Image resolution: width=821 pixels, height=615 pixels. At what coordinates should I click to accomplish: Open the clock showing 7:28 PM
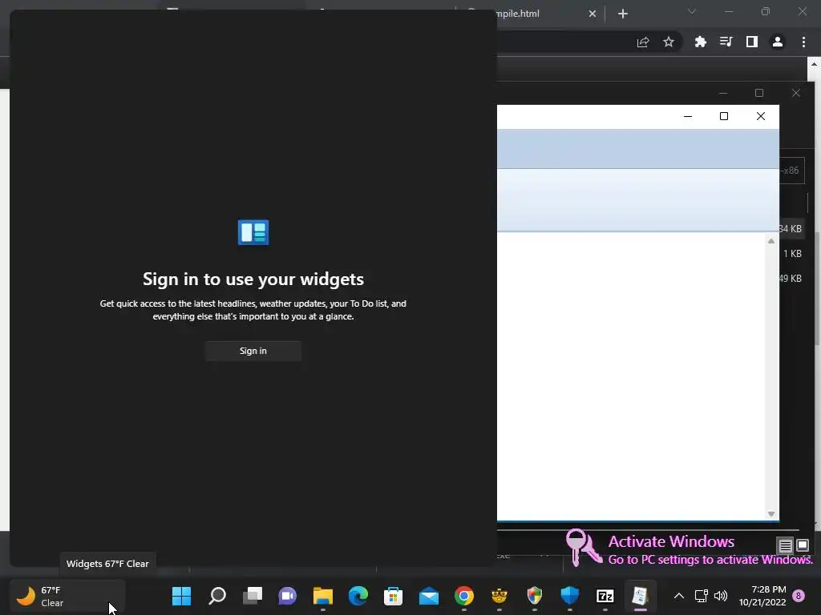coord(762,596)
